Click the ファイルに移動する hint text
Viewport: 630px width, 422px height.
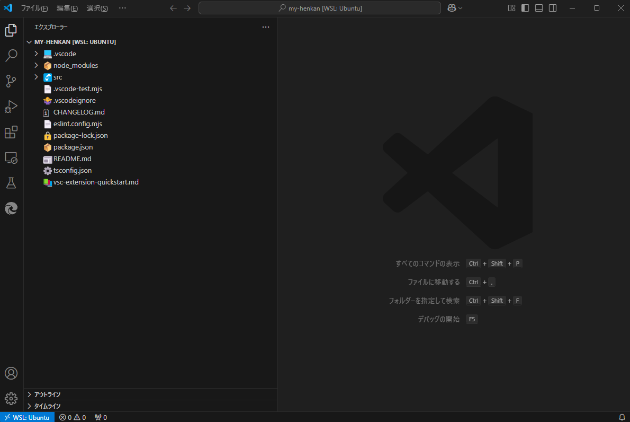[x=434, y=282]
